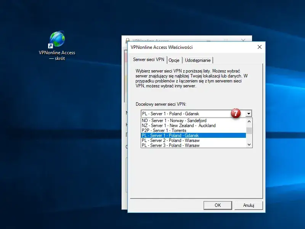The width and height of the screenshot is (305, 229).
Task: Go to the Udostępnianie tab
Action: click(x=198, y=60)
